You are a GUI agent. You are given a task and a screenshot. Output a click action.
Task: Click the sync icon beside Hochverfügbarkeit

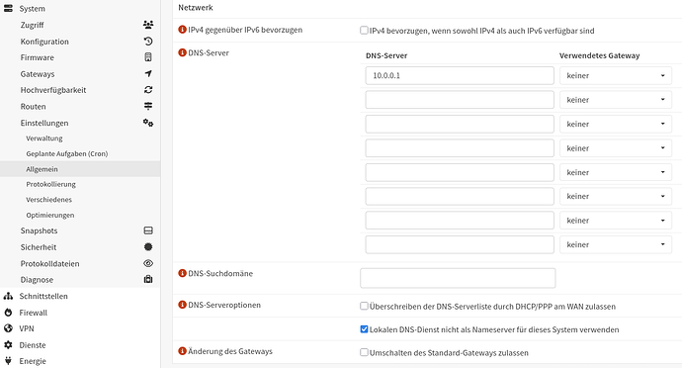(x=148, y=90)
